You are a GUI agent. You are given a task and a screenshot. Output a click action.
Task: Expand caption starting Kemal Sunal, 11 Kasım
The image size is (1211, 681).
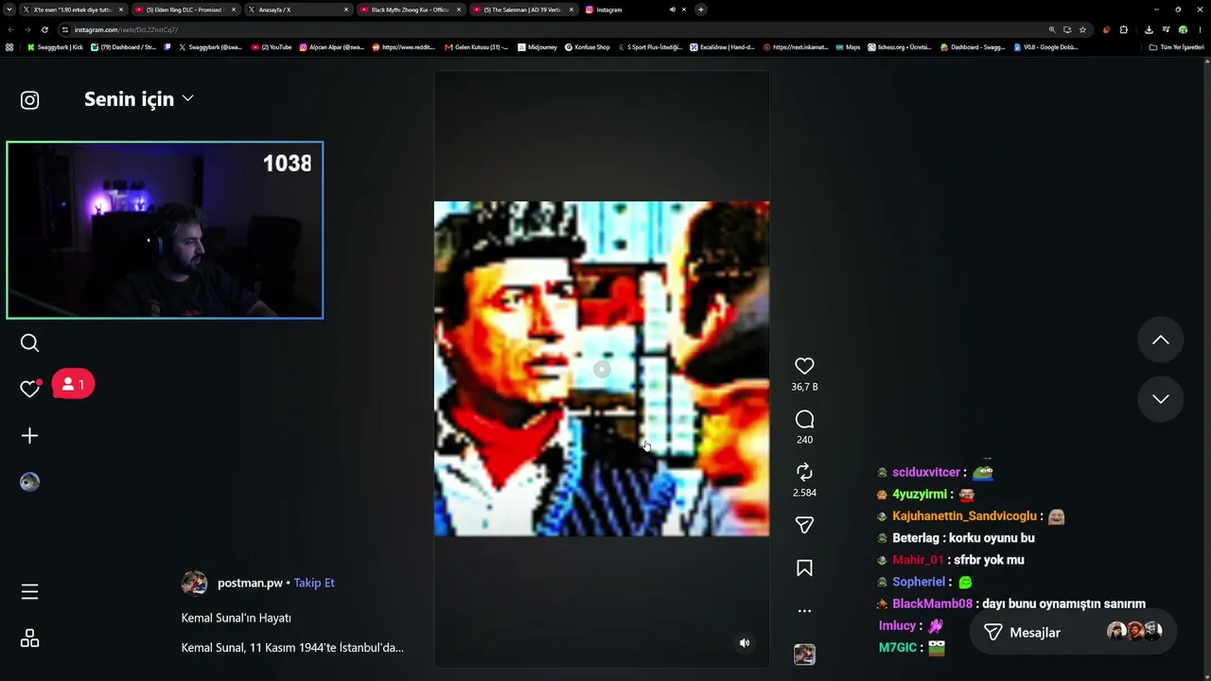pyautogui.click(x=292, y=648)
